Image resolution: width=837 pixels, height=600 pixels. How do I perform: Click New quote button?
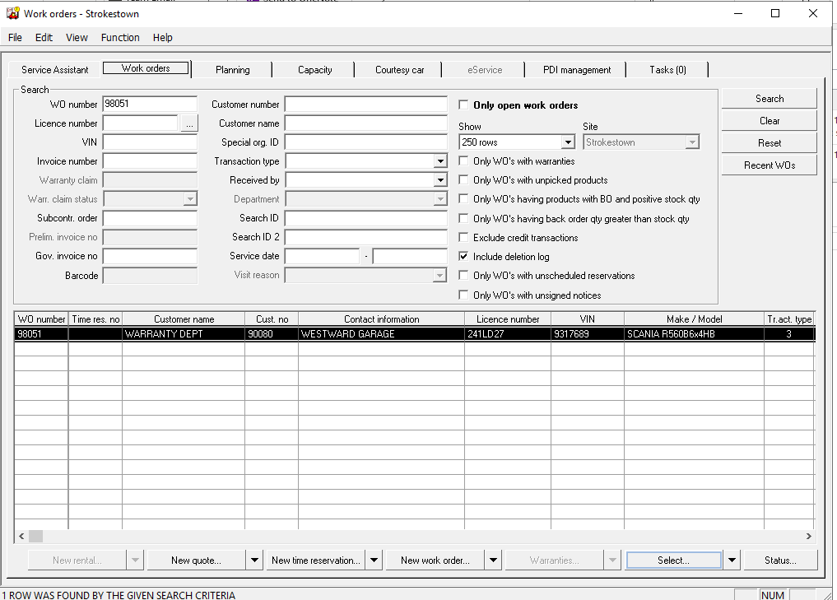tap(196, 560)
